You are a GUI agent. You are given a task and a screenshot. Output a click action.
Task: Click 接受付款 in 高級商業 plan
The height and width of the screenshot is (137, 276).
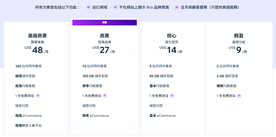(22, 106)
